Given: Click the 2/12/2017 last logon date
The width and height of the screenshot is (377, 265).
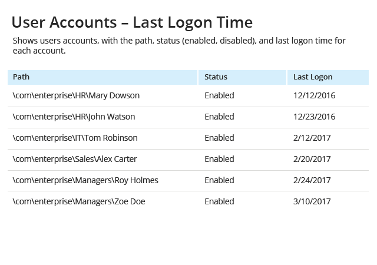Looking at the screenshot, I should pyautogui.click(x=312, y=138).
